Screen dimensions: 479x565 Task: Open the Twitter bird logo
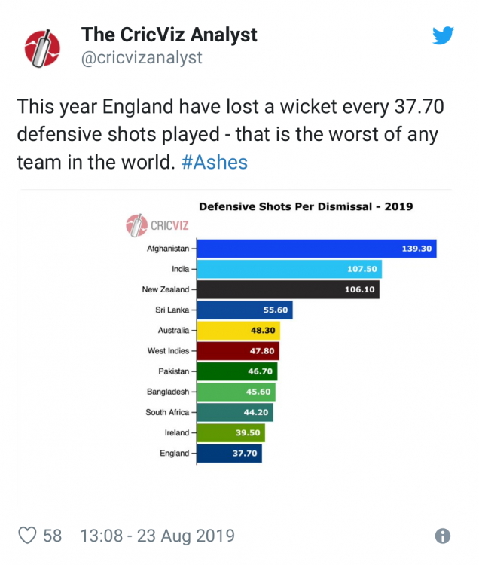[442, 36]
